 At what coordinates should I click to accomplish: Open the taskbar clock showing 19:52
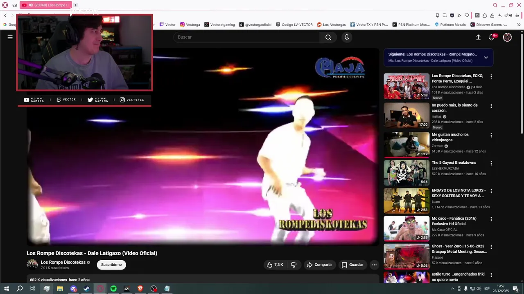(500, 289)
